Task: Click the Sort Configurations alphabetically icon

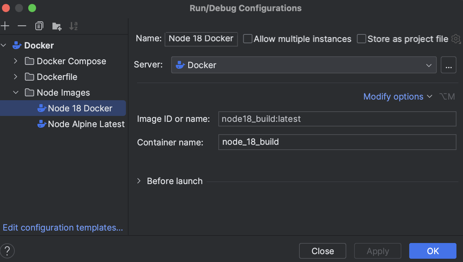Action: click(x=73, y=26)
